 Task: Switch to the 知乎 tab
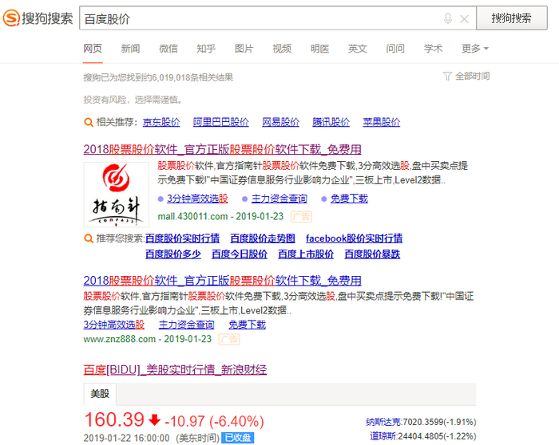point(206,49)
